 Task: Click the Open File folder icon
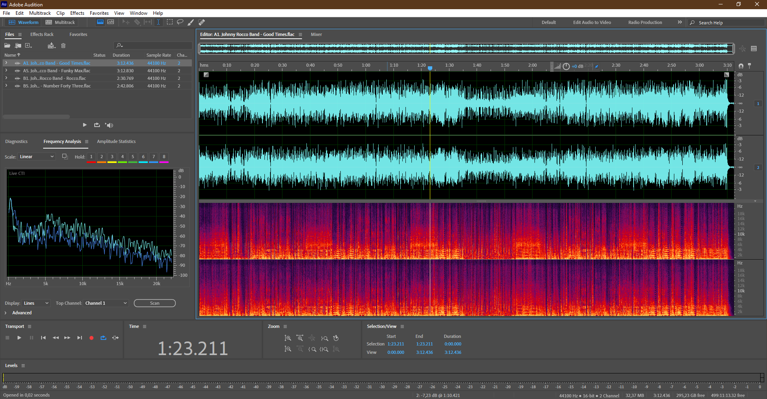coord(7,46)
